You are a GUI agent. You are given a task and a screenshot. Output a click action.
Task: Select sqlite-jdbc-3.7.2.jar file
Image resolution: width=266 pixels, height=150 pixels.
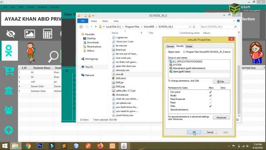[x=126, y=91]
